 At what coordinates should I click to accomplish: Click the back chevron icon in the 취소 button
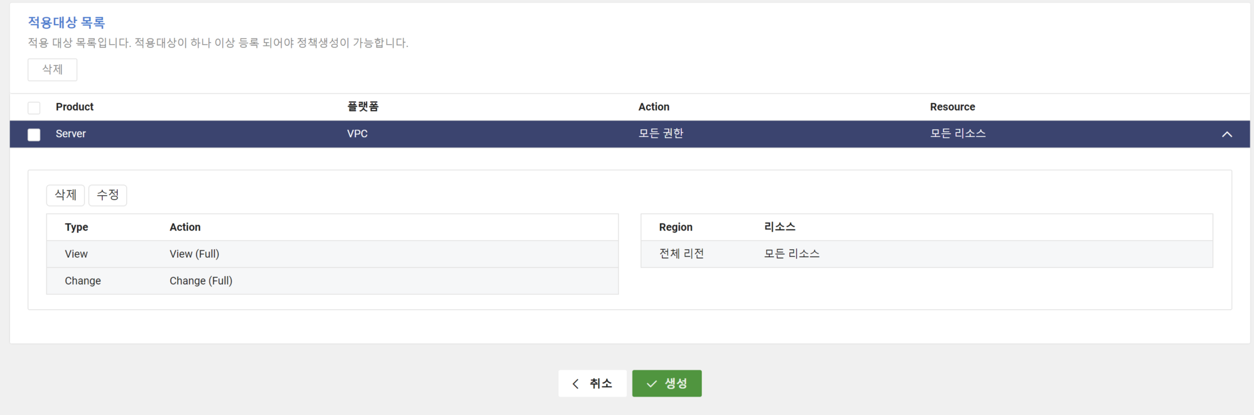tap(575, 383)
